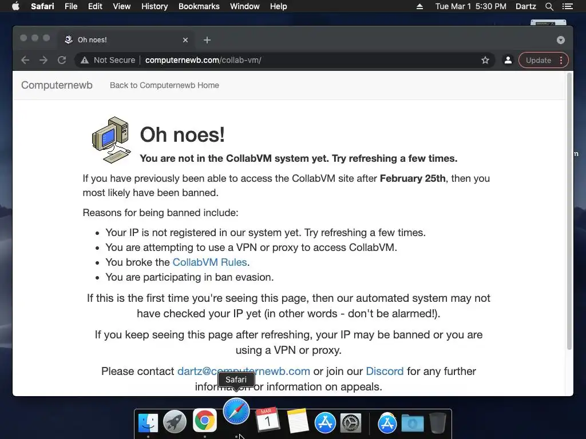Viewport: 586px width, 439px height.
Task: Open the Bookmarks menu
Action: 199,6
